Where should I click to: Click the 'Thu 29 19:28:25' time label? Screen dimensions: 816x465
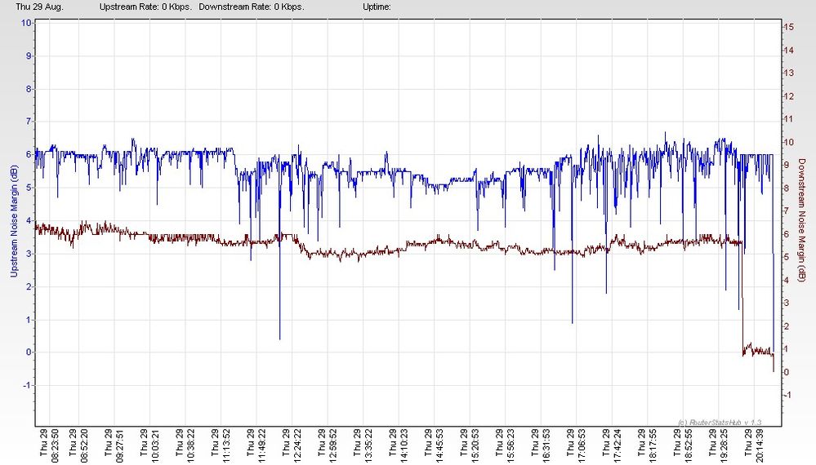718,445
